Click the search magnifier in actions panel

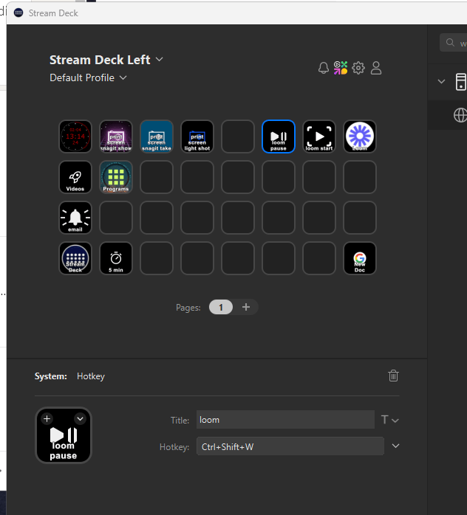(450, 43)
